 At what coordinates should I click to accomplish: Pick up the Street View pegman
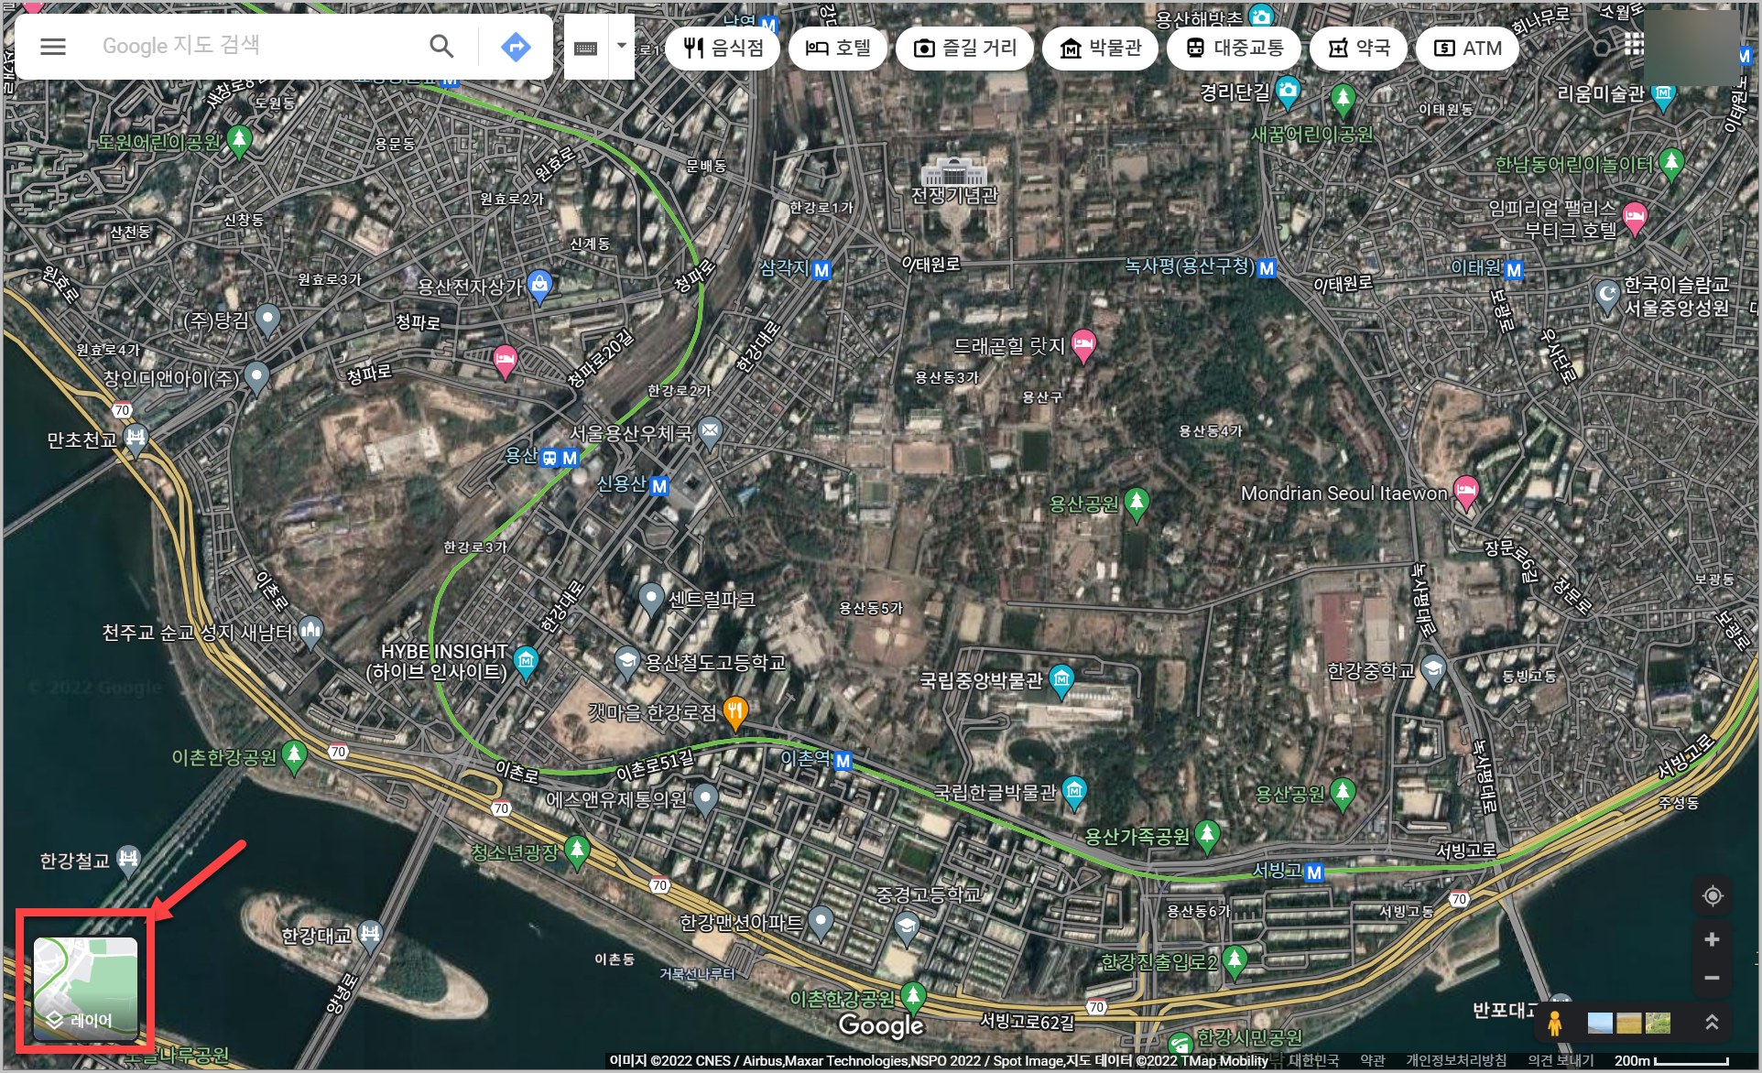point(1554,1023)
